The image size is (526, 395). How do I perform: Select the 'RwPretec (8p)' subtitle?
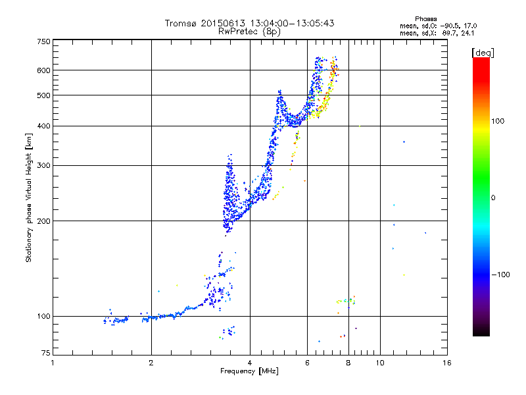(249, 32)
